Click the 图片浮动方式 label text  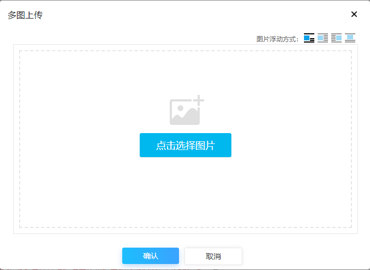pyautogui.click(x=277, y=39)
